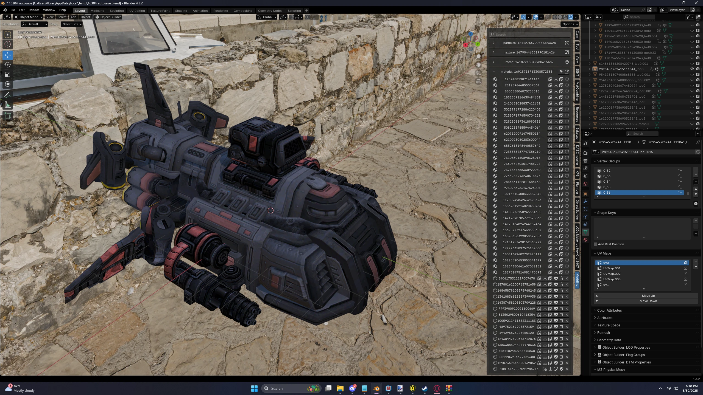Open the Select Box drag dropdown
Viewport: 703px width, 395px height.
pos(72,24)
